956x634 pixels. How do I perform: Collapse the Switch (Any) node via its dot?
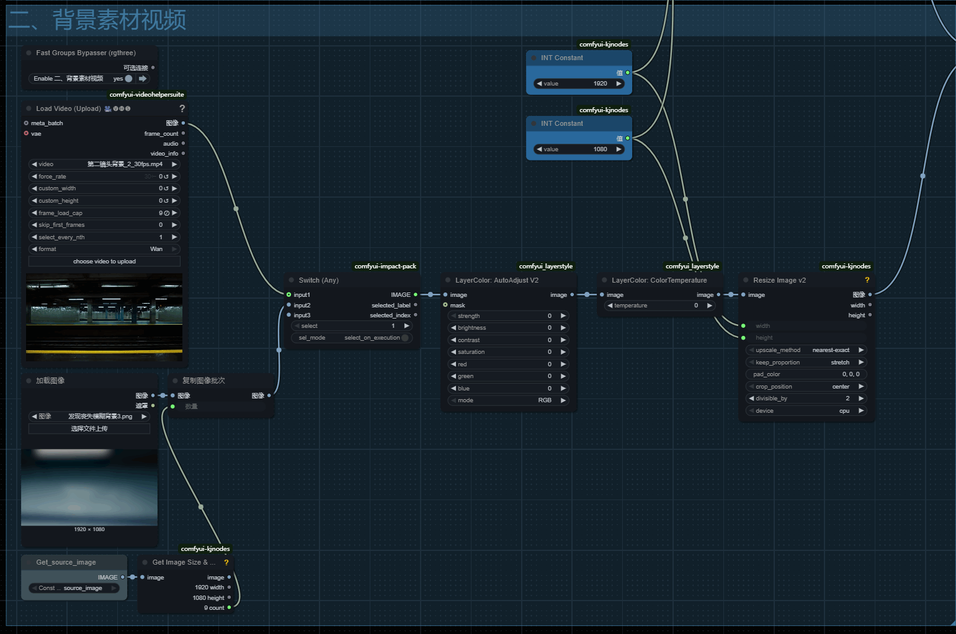tap(291, 280)
